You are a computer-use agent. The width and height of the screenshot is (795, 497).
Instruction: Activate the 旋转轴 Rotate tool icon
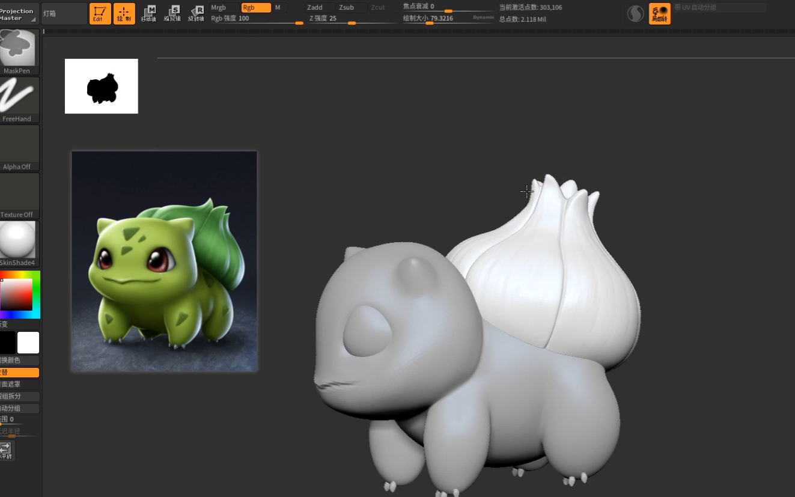coord(196,12)
